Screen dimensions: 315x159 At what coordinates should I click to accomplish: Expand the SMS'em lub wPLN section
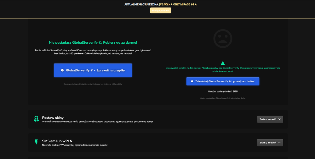point(270,143)
